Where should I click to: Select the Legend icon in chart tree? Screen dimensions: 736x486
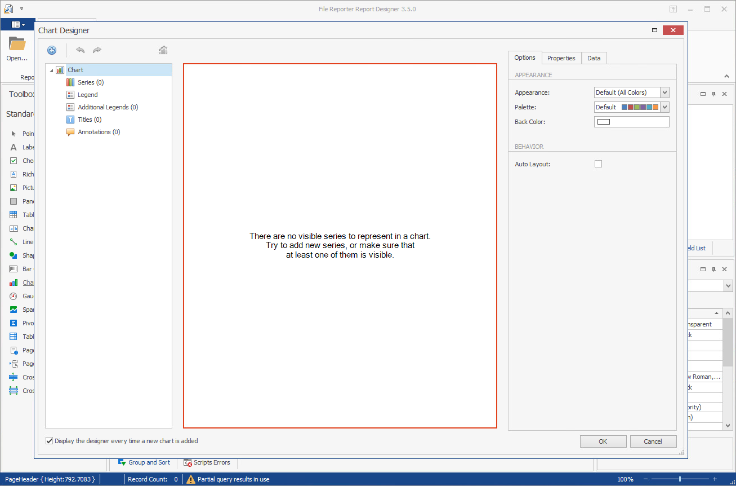pos(70,95)
